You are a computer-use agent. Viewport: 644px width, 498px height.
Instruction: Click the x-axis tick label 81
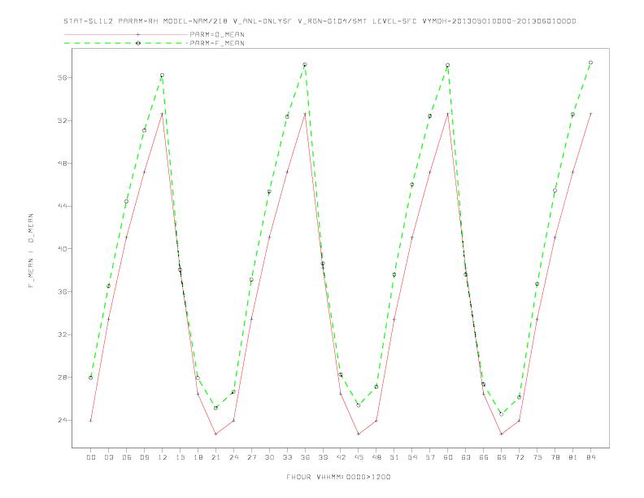(573, 457)
